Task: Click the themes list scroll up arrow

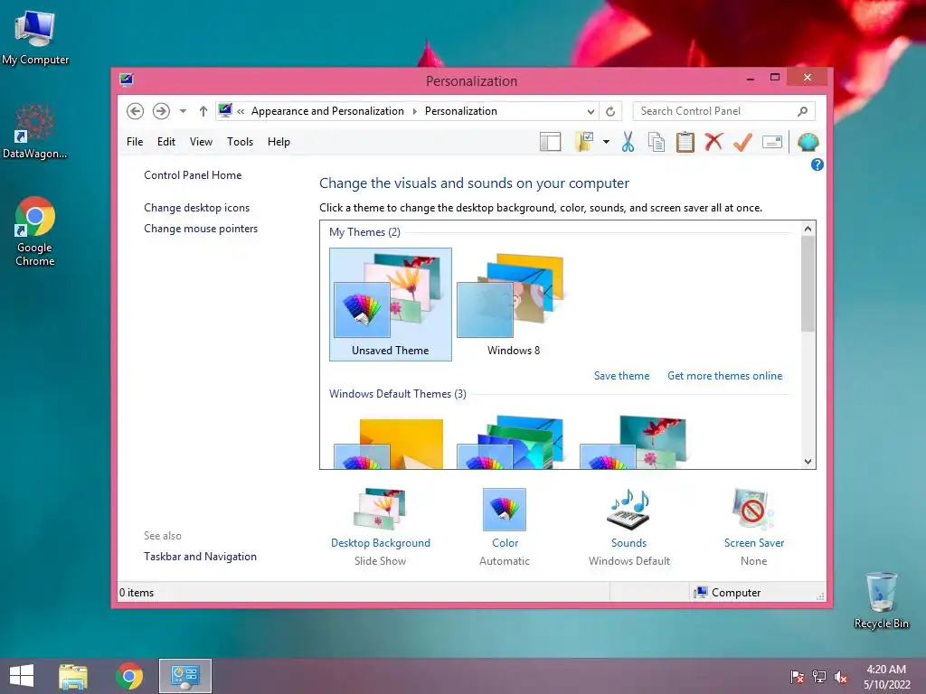Action: click(808, 229)
